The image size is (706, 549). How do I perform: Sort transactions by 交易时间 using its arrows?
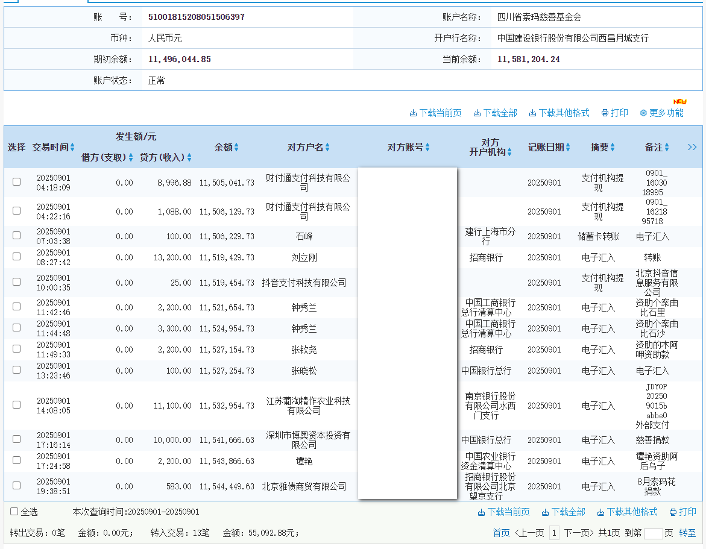pyautogui.click(x=72, y=146)
